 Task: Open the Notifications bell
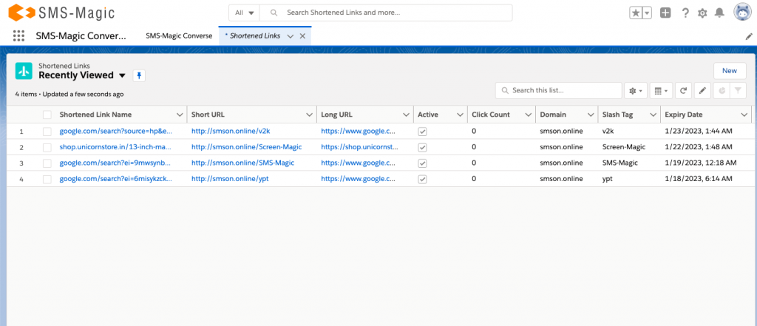coord(719,13)
